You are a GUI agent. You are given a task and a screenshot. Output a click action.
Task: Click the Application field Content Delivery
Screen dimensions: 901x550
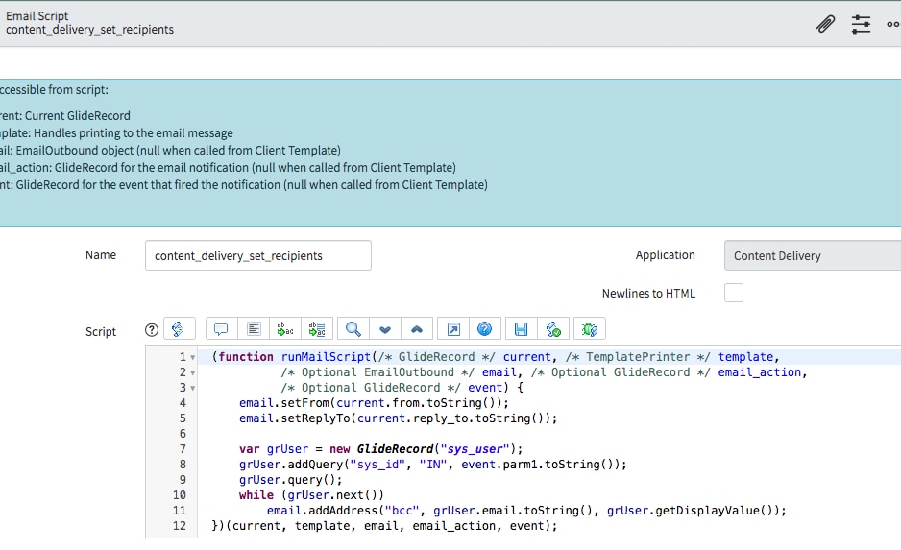(813, 255)
